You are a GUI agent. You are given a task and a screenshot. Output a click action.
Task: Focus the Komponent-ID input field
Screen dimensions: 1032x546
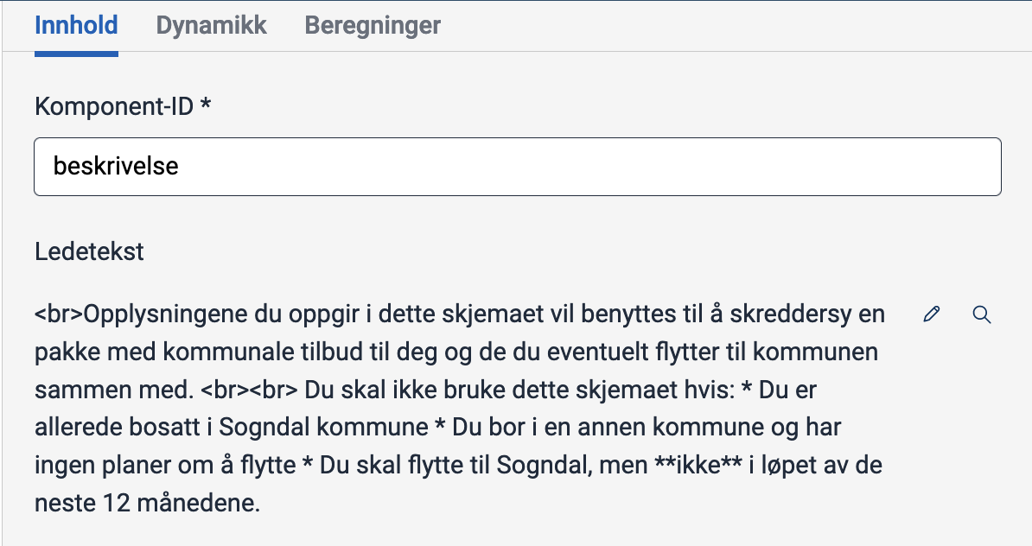point(517,166)
